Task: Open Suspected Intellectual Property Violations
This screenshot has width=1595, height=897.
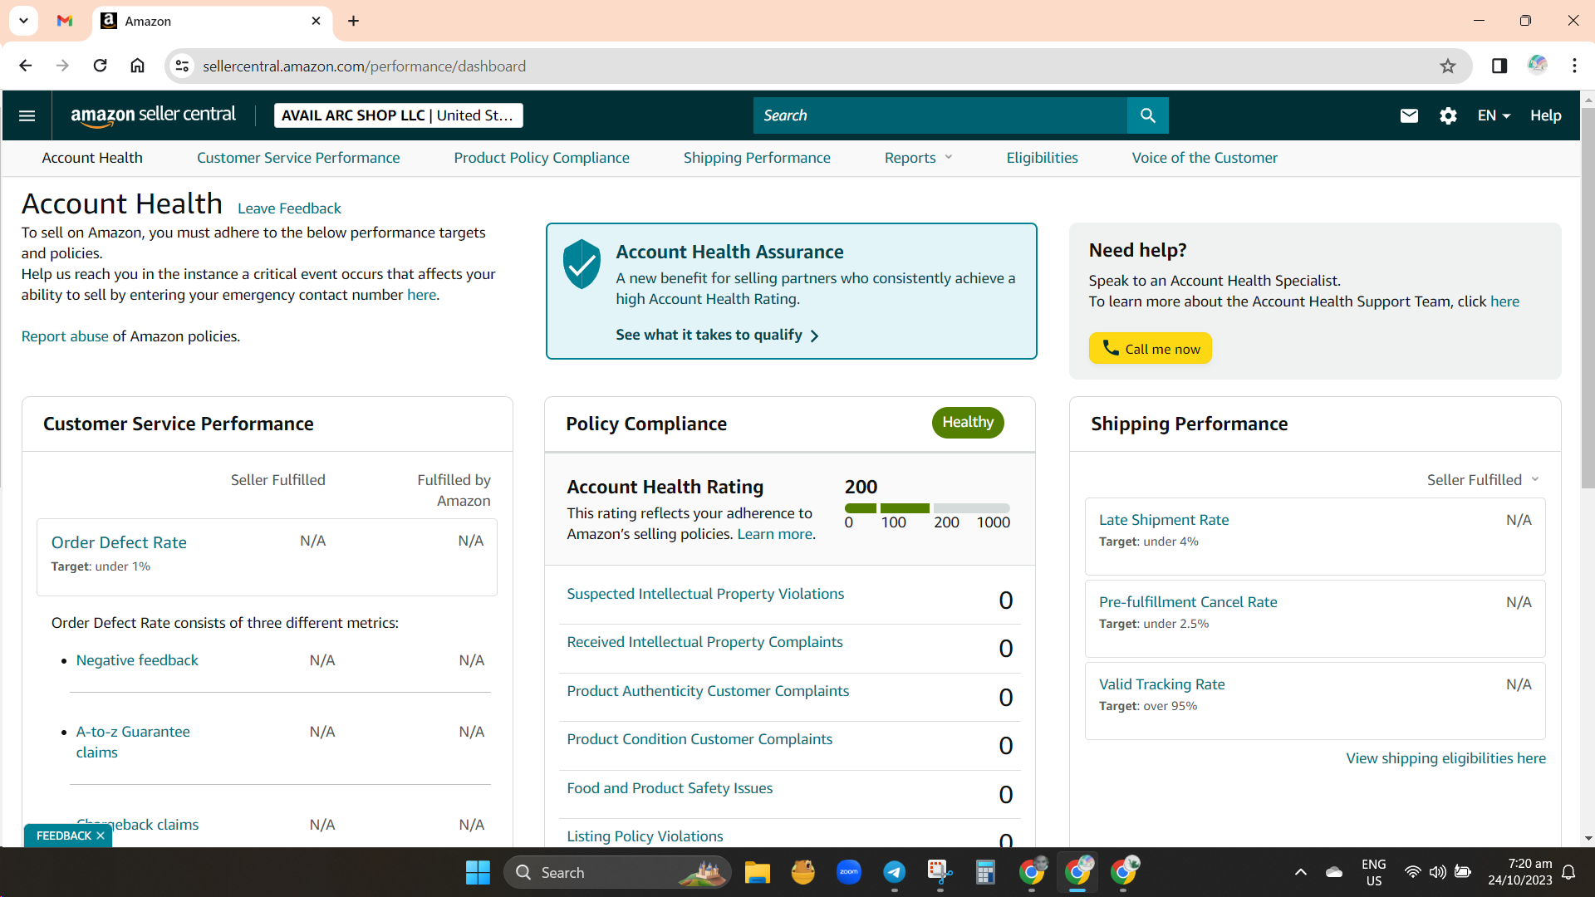Action: (x=705, y=594)
